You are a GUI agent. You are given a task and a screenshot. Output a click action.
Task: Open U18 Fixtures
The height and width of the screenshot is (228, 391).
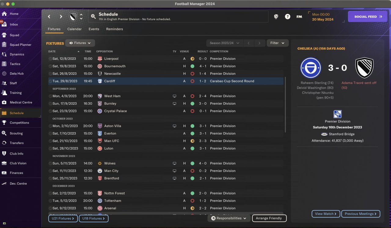pos(93,219)
